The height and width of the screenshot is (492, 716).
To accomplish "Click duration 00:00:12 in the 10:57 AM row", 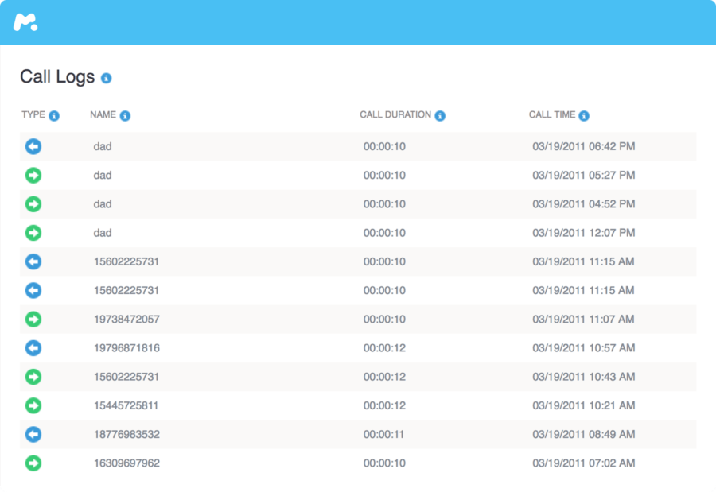I will (384, 348).
